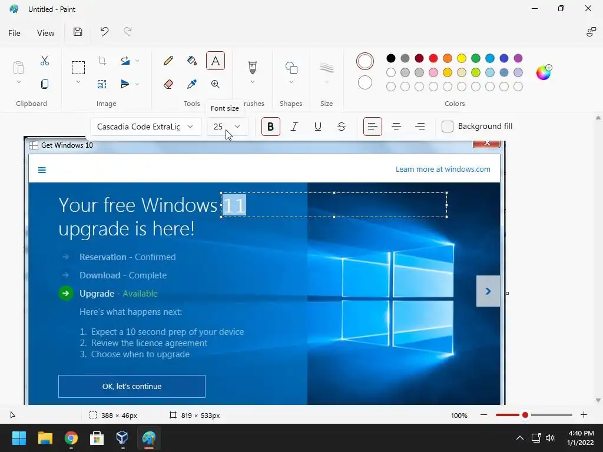Open Microsoft Store from taskbar
Image resolution: width=603 pixels, height=452 pixels.
click(x=97, y=438)
